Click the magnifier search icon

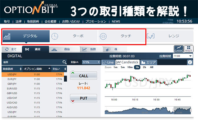pyautogui.click(x=64, y=62)
